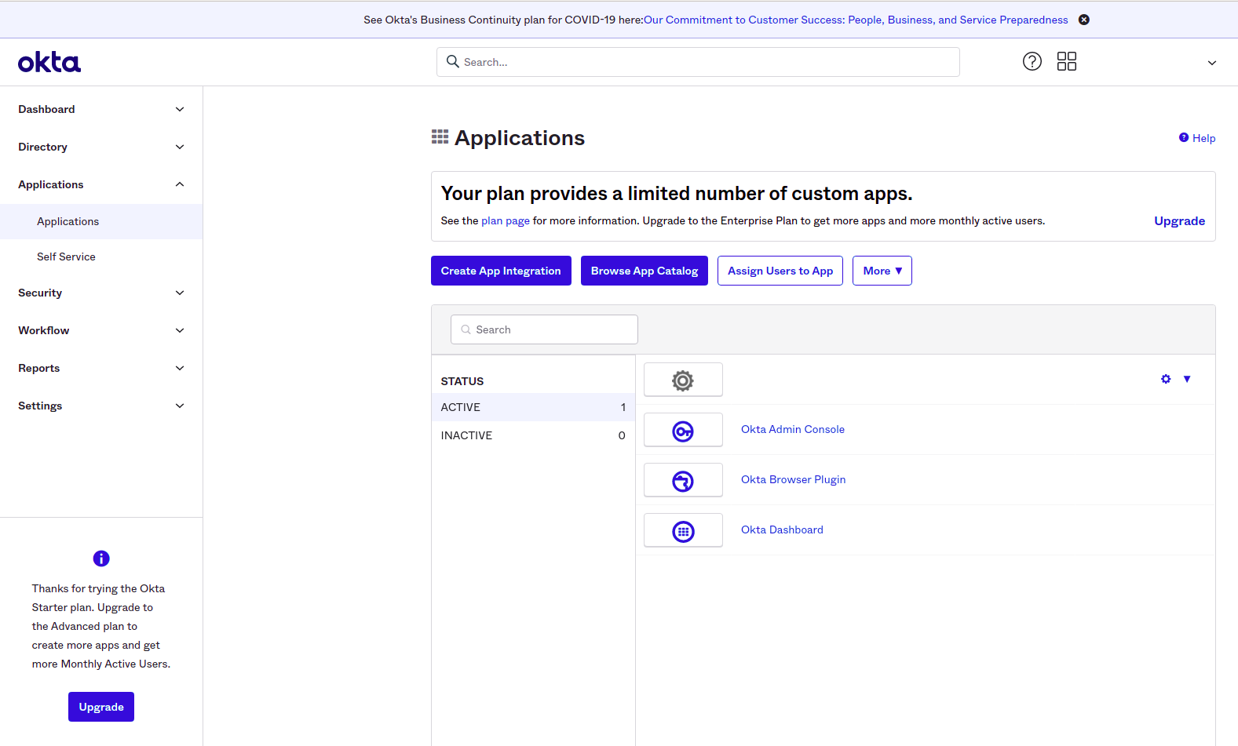The image size is (1238, 746).
Task: Click Browse App Catalog button
Action: [x=645, y=271]
